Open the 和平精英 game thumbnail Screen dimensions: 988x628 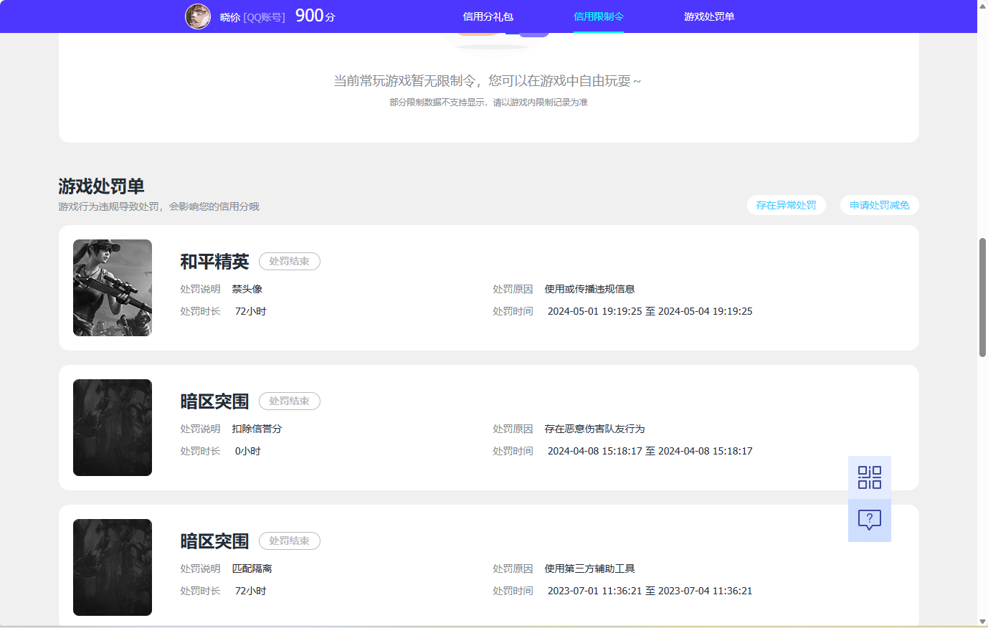point(113,287)
